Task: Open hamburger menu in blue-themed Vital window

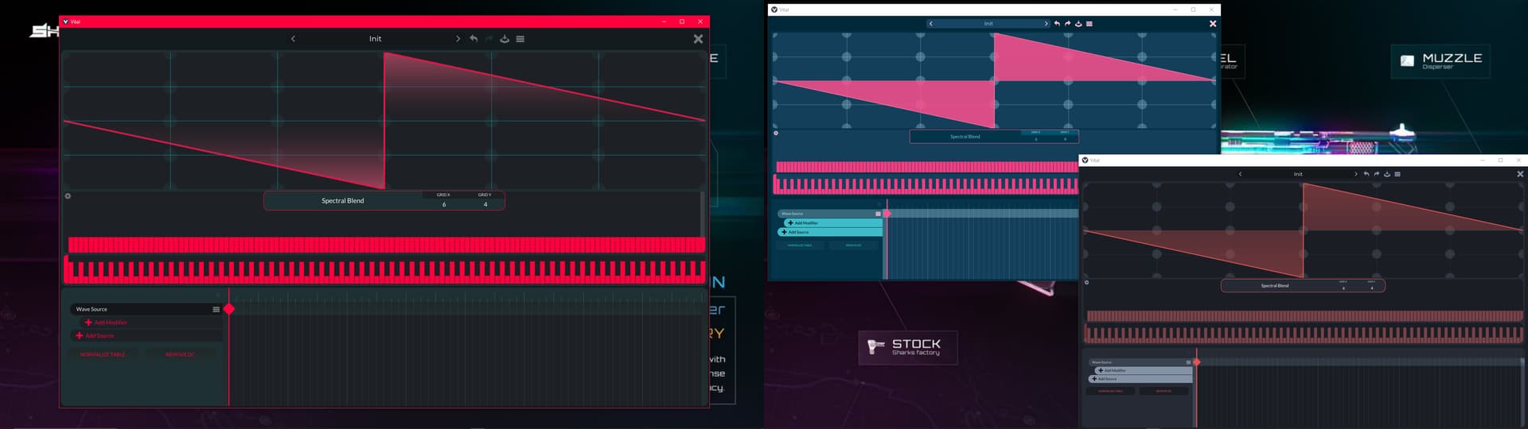Action: coord(1089,24)
